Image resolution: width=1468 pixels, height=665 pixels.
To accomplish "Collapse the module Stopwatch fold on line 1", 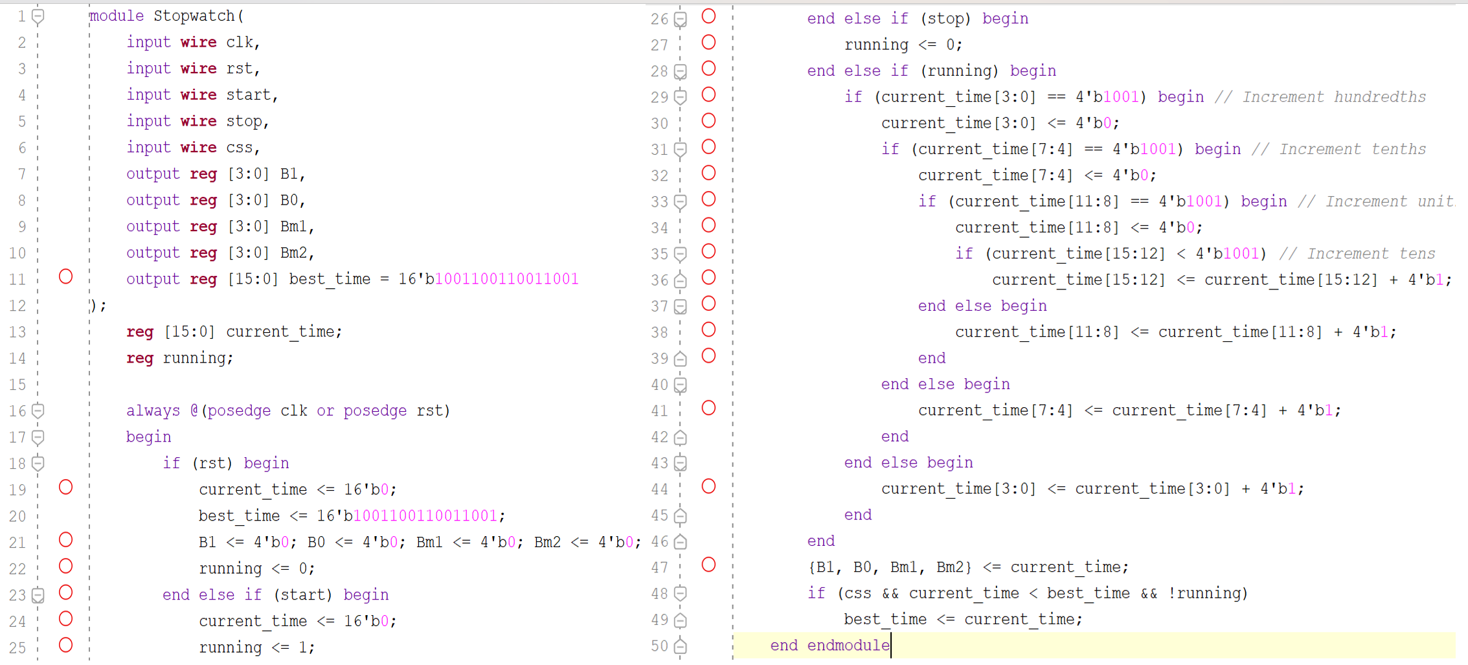I will coord(39,16).
